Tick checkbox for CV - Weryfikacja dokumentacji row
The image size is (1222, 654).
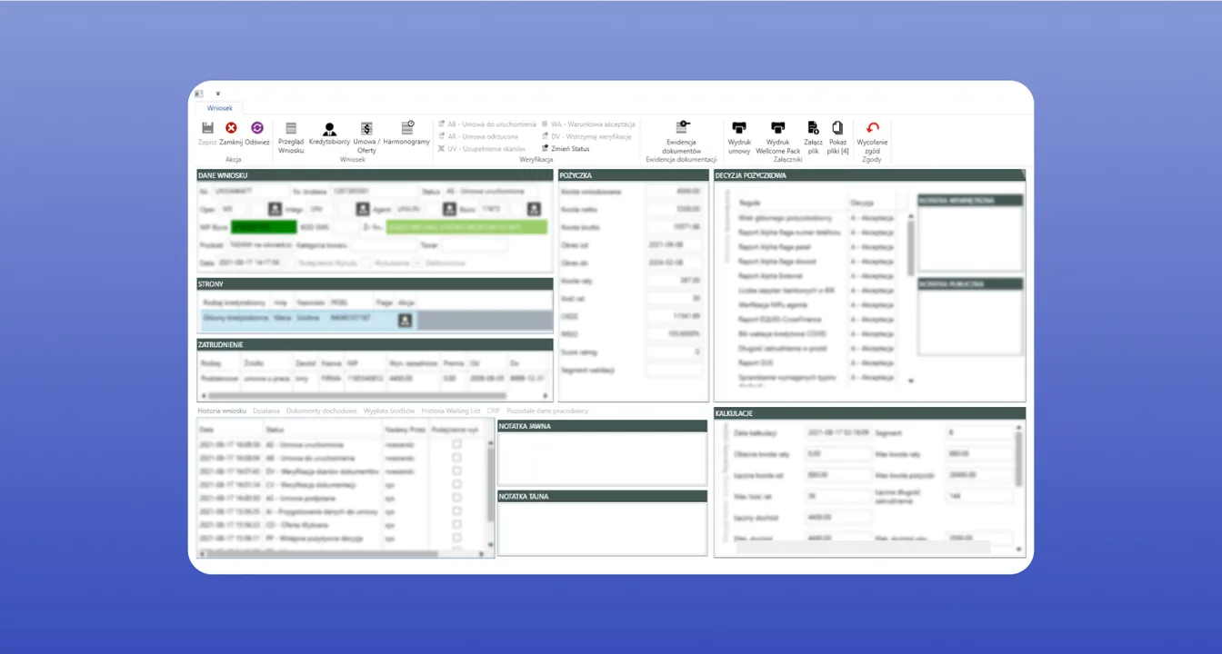click(456, 485)
